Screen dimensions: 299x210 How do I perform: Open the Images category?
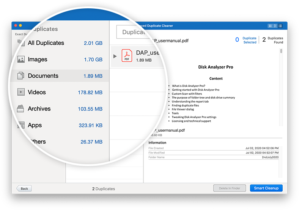(60, 59)
